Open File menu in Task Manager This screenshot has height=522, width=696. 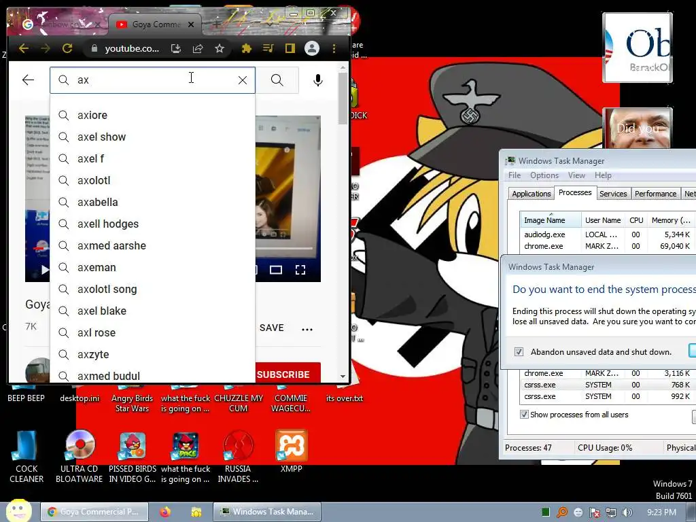[x=515, y=175]
